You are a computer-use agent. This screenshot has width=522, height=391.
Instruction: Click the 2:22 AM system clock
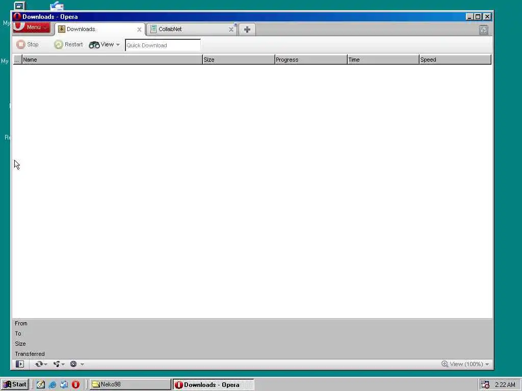pos(505,385)
